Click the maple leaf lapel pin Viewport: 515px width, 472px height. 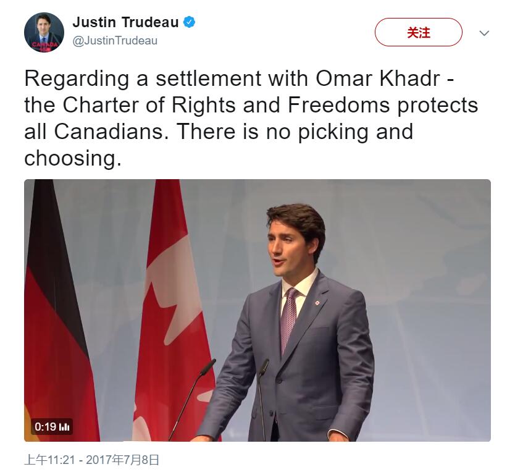pyautogui.click(x=317, y=303)
